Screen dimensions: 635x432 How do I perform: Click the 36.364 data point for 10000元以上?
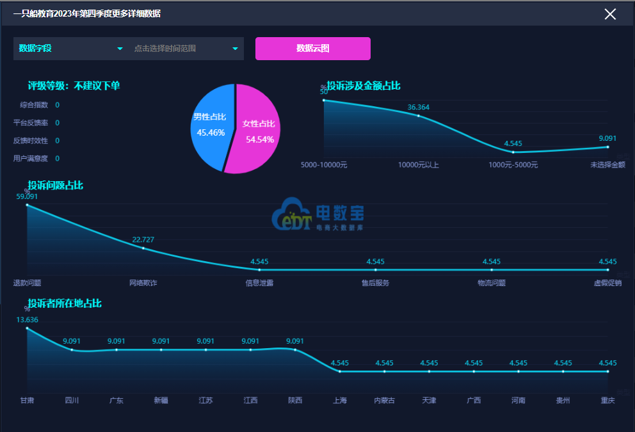419,116
